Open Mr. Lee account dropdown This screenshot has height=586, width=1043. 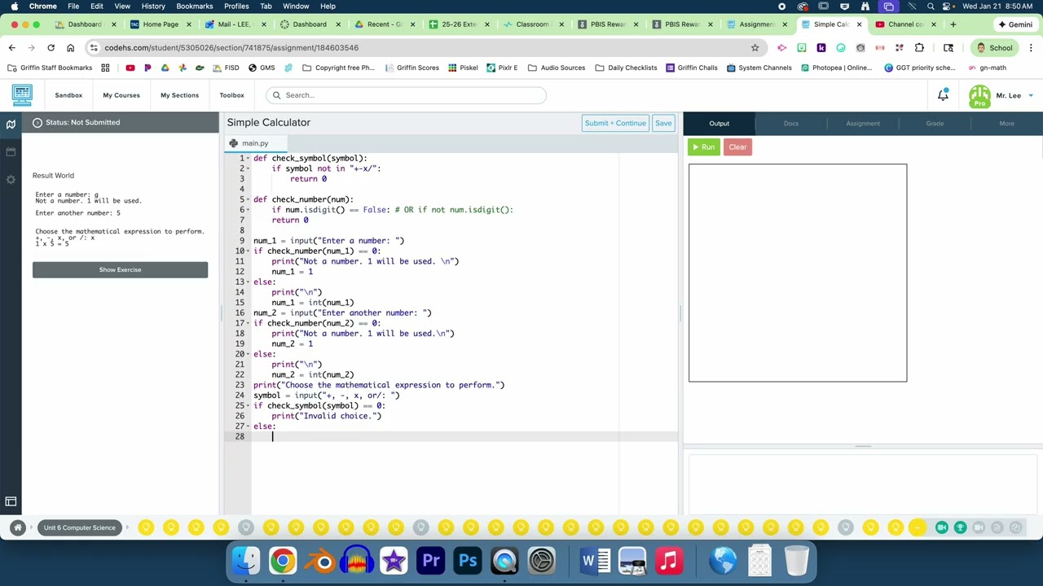(x=1001, y=95)
